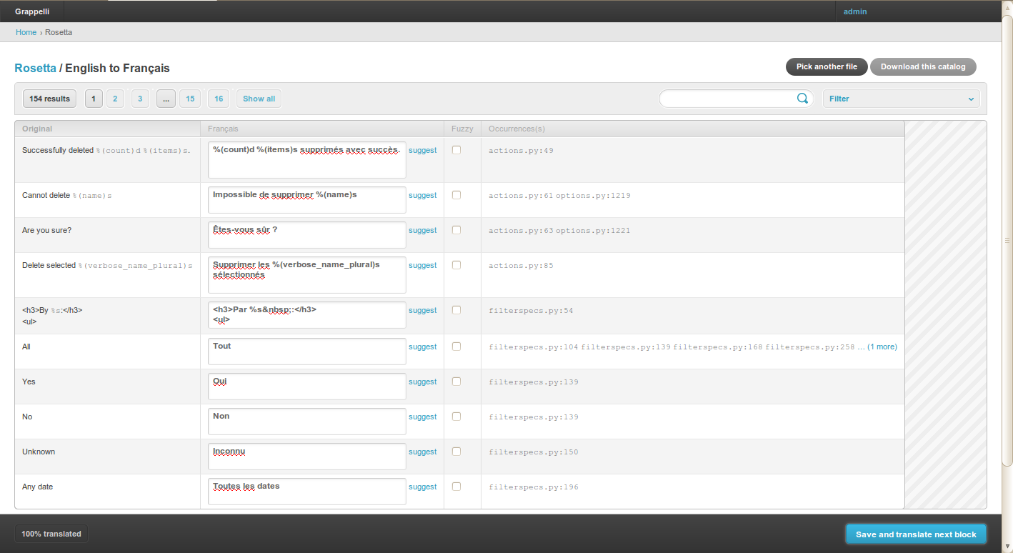Click suggest for Yes row

pyautogui.click(x=422, y=382)
